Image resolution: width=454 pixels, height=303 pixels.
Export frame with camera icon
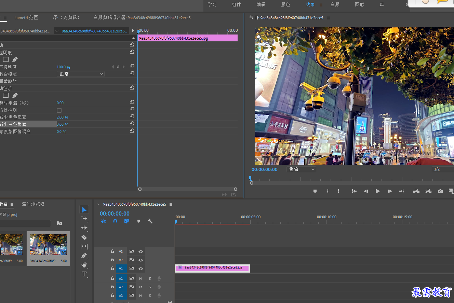click(440, 191)
